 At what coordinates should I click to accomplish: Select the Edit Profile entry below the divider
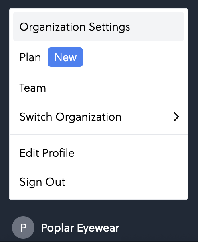coord(99,153)
